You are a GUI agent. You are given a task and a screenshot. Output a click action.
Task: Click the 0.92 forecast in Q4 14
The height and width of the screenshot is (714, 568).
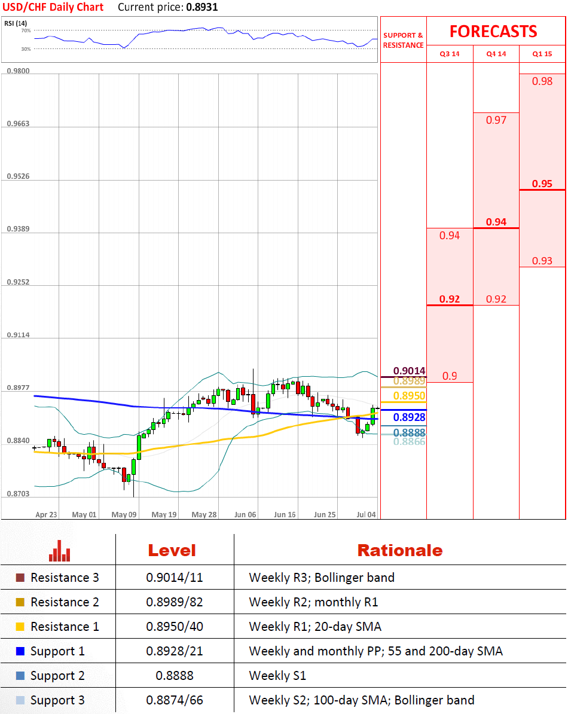496,299
